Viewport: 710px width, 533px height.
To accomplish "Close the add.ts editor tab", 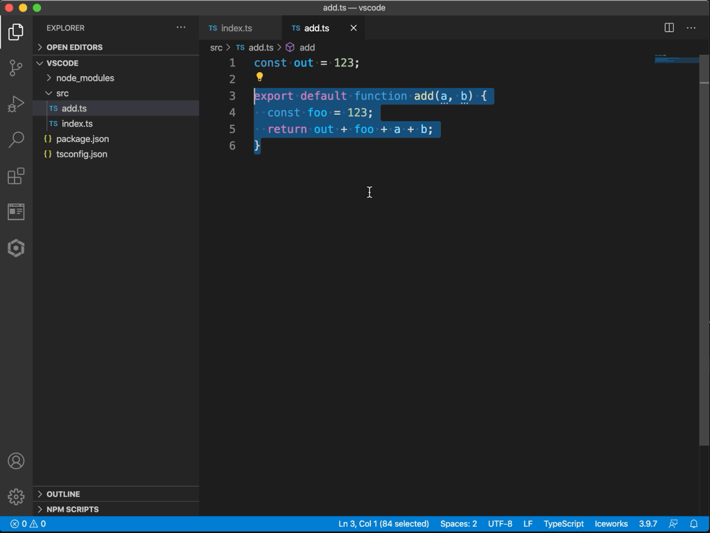I will (354, 28).
